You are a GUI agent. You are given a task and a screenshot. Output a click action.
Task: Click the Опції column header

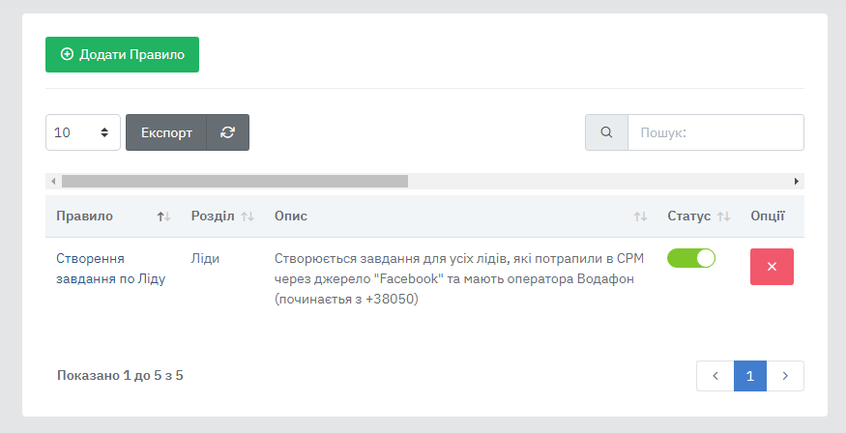[x=768, y=216]
